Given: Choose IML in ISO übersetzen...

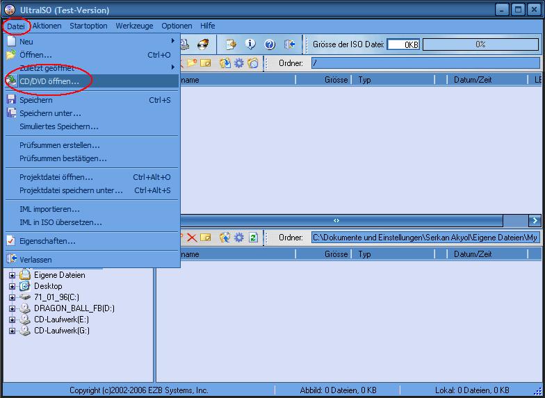Looking at the screenshot, I should click(92, 222).
